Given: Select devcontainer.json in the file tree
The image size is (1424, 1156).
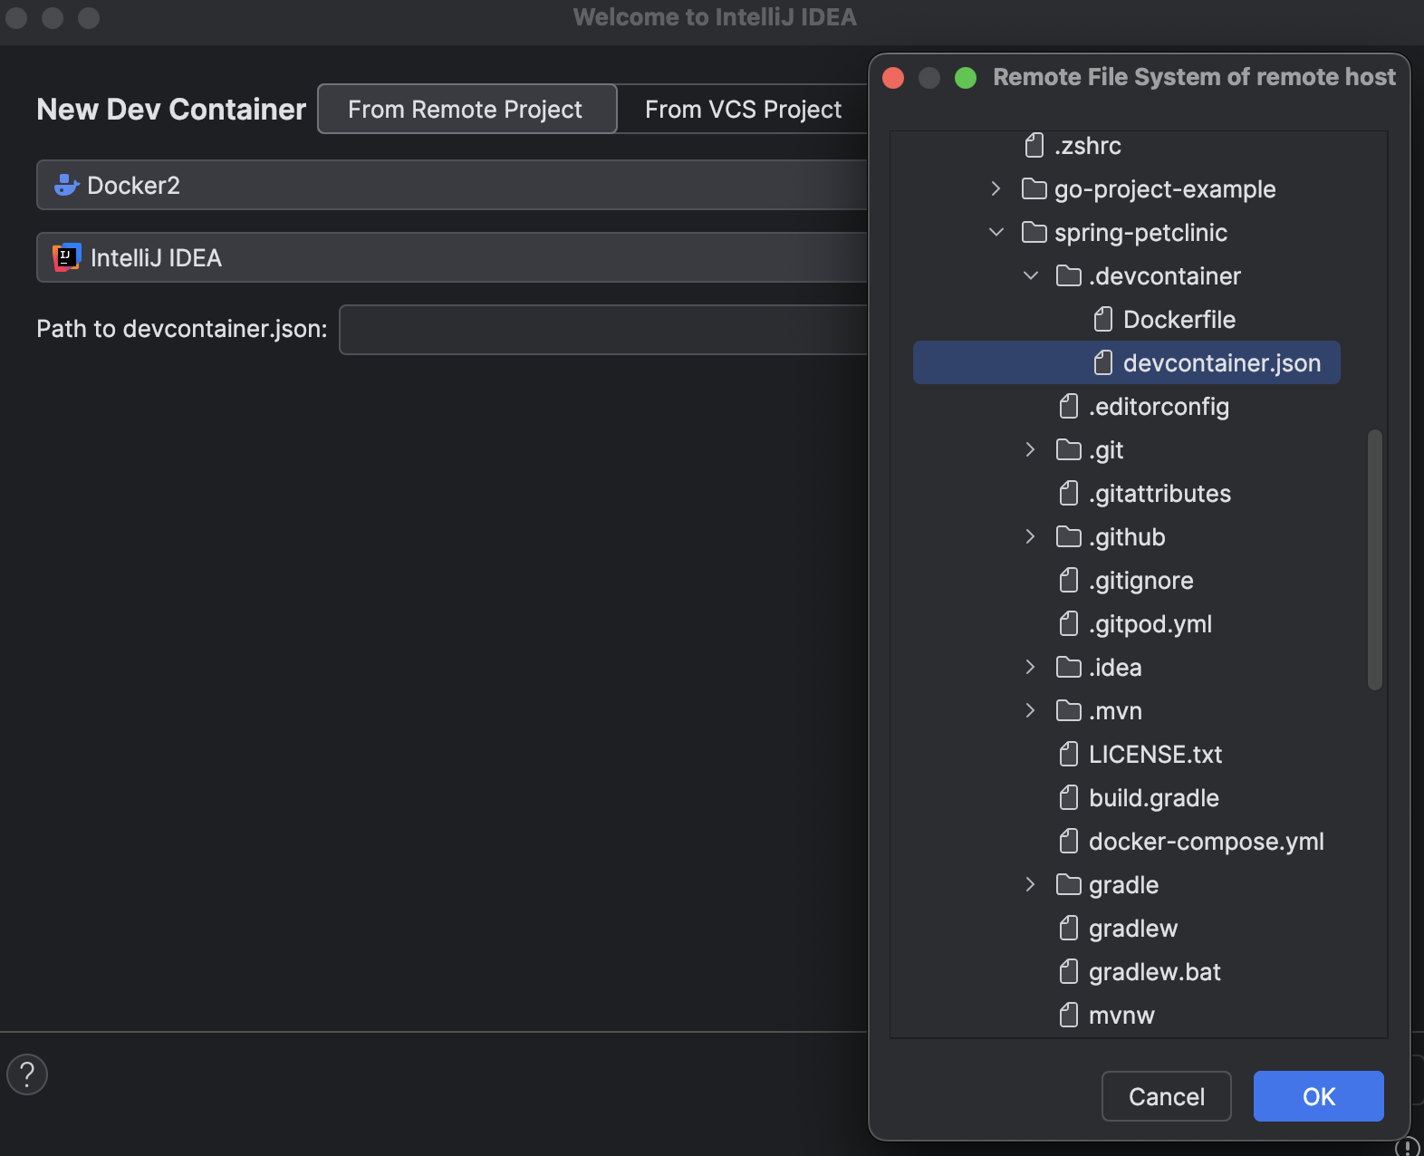Looking at the screenshot, I should pos(1221,363).
